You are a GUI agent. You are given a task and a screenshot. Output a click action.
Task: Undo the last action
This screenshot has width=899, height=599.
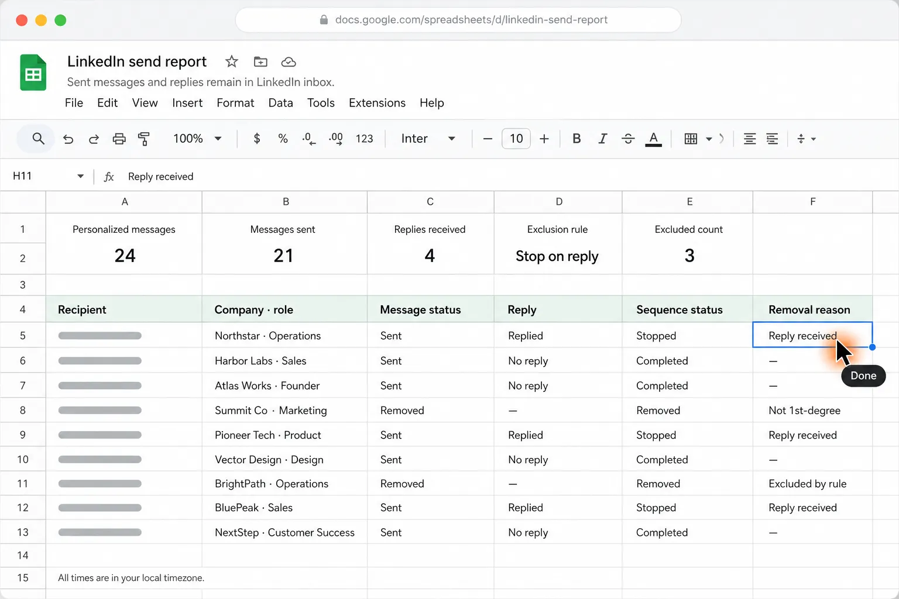coord(68,139)
